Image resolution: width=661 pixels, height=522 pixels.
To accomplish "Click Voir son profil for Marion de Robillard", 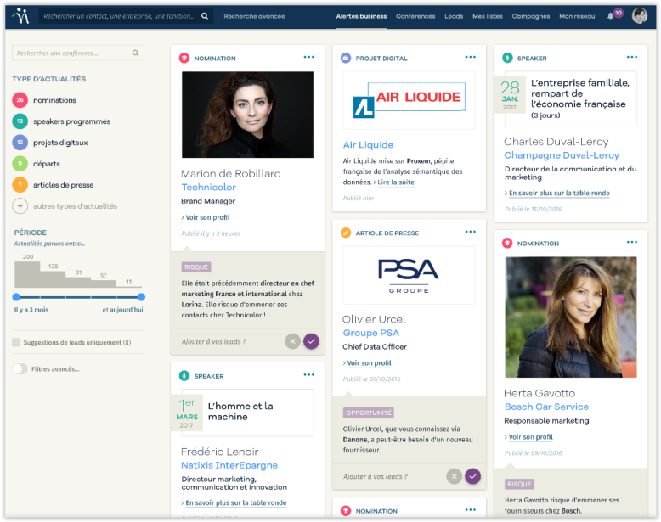I will pyautogui.click(x=207, y=217).
